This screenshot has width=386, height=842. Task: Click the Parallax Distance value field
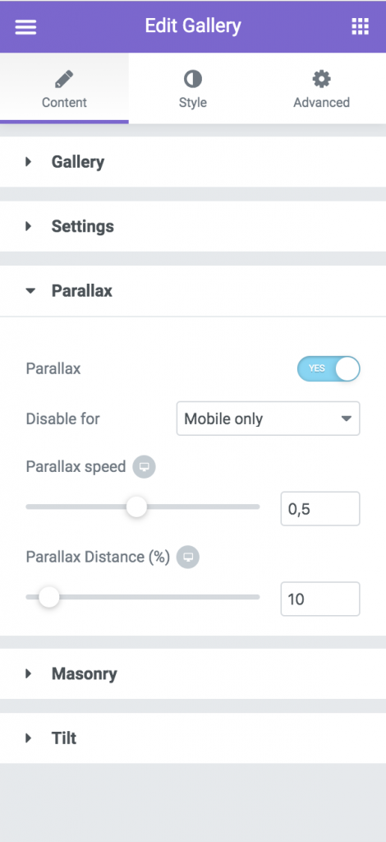point(320,599)
